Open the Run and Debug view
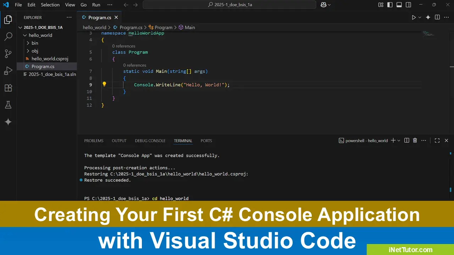Image resolution: width=454 pixels, height=255 pixels. (x=8, y=71)
